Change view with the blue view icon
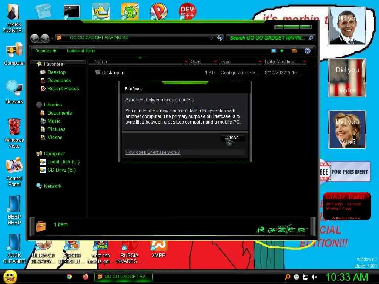 tap(274, 51)
